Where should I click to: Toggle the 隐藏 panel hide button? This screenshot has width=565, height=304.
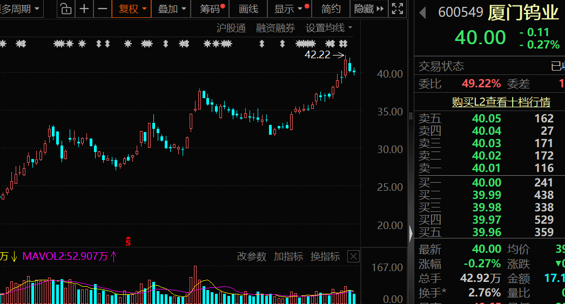coord(369,9)
